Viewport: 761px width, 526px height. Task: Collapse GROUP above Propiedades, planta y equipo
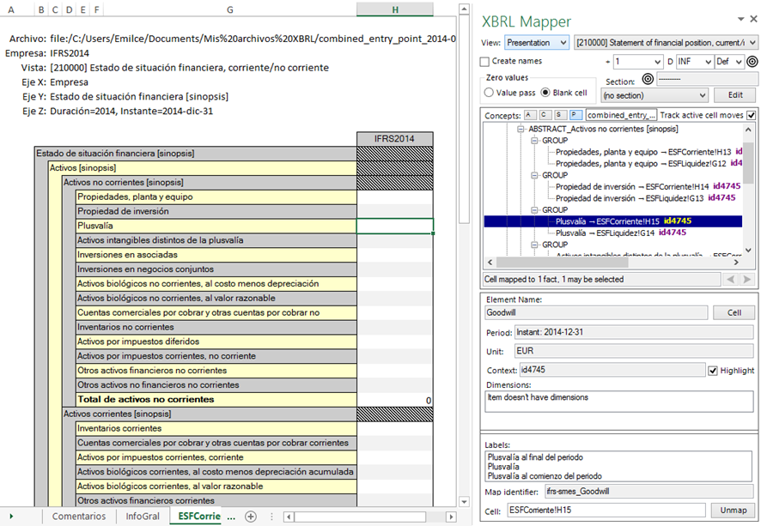click(x=534, y=141)
